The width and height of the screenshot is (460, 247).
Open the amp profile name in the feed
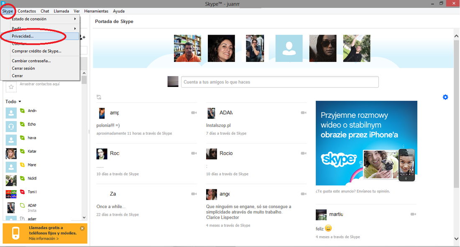coord(115,113)
